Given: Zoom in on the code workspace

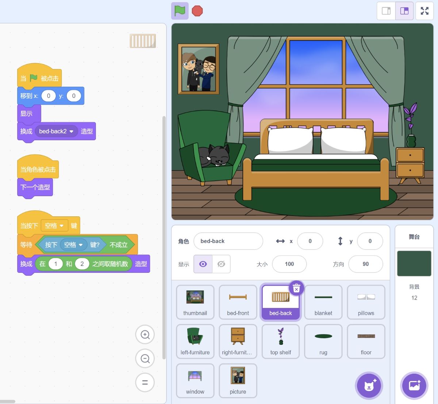Looking at the screenshot, I should tap(145, 335).
